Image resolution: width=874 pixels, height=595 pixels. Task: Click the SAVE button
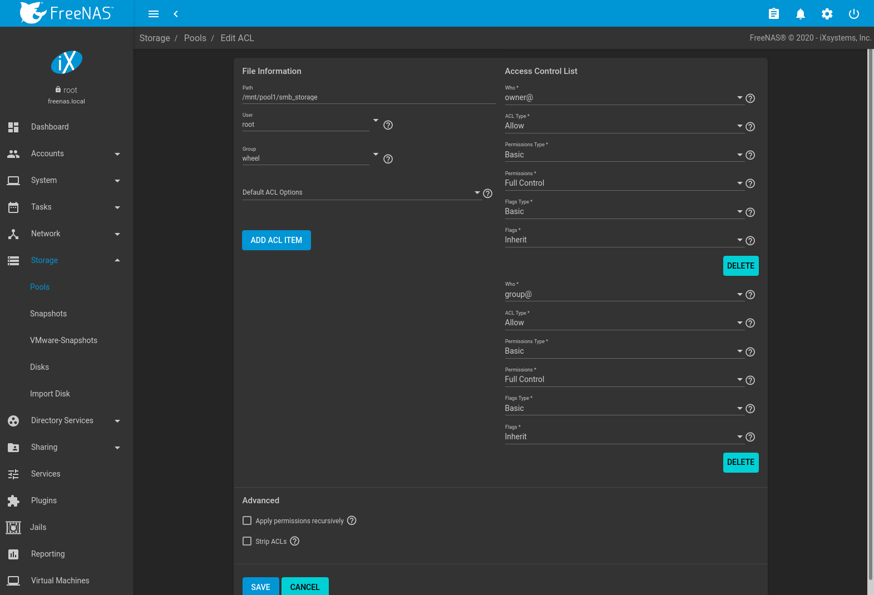tap(260, 587)
